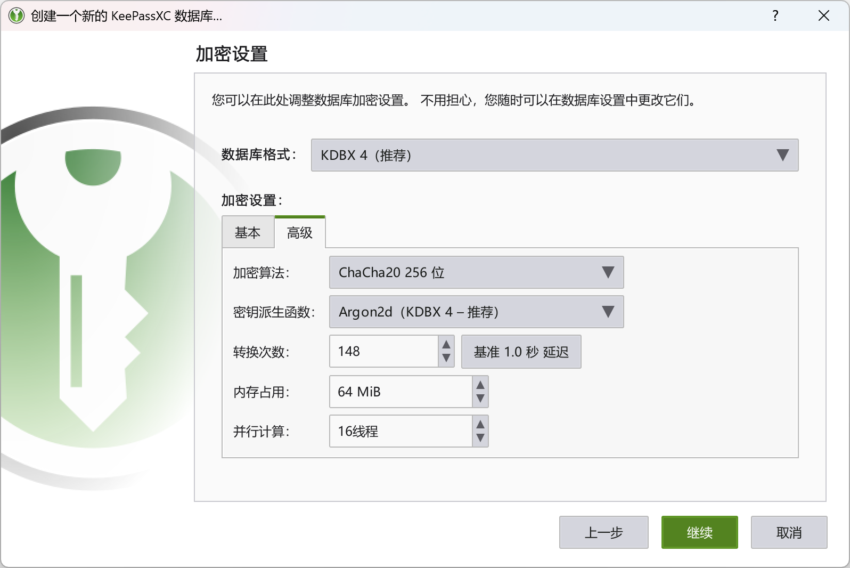Increase memory usage with up arrow
The image size is (850, 568).
tap(480, 385)
